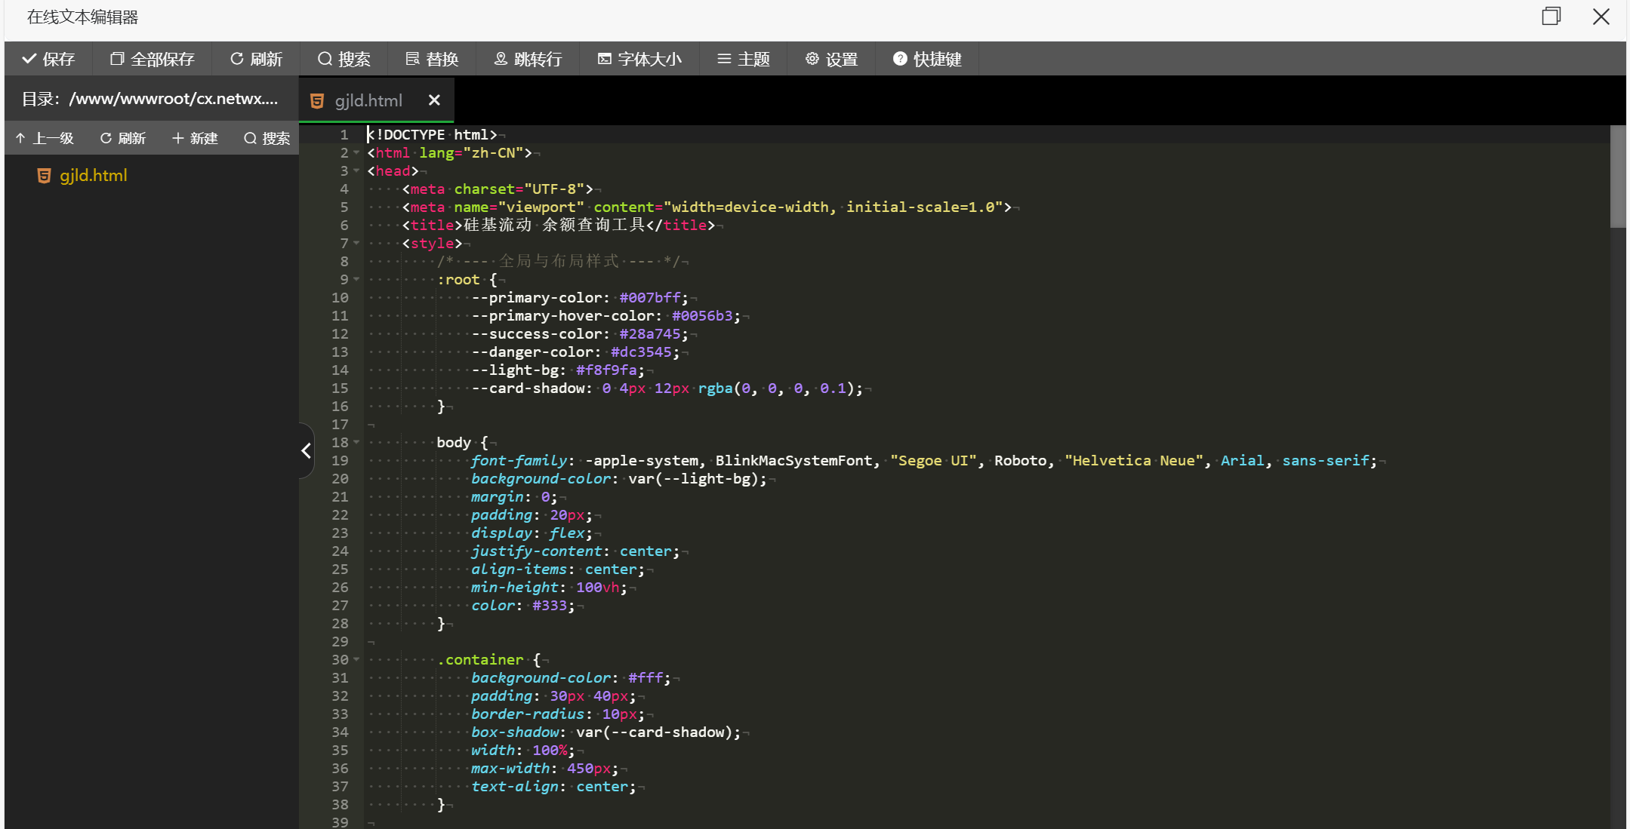Collapse the head tag fold arrow on line 3
The width and height of the screenshot is (1630, 829).
pyautogui.click(x=356, y=171)
